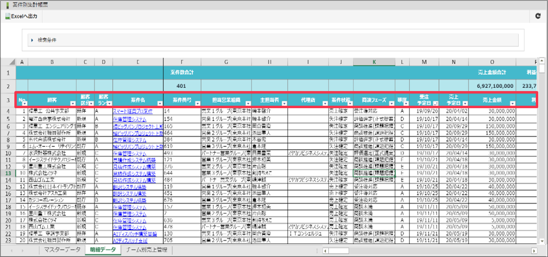Open the 顧客ランク filter dropdown
548x257 pixels.
click(109, 103)
